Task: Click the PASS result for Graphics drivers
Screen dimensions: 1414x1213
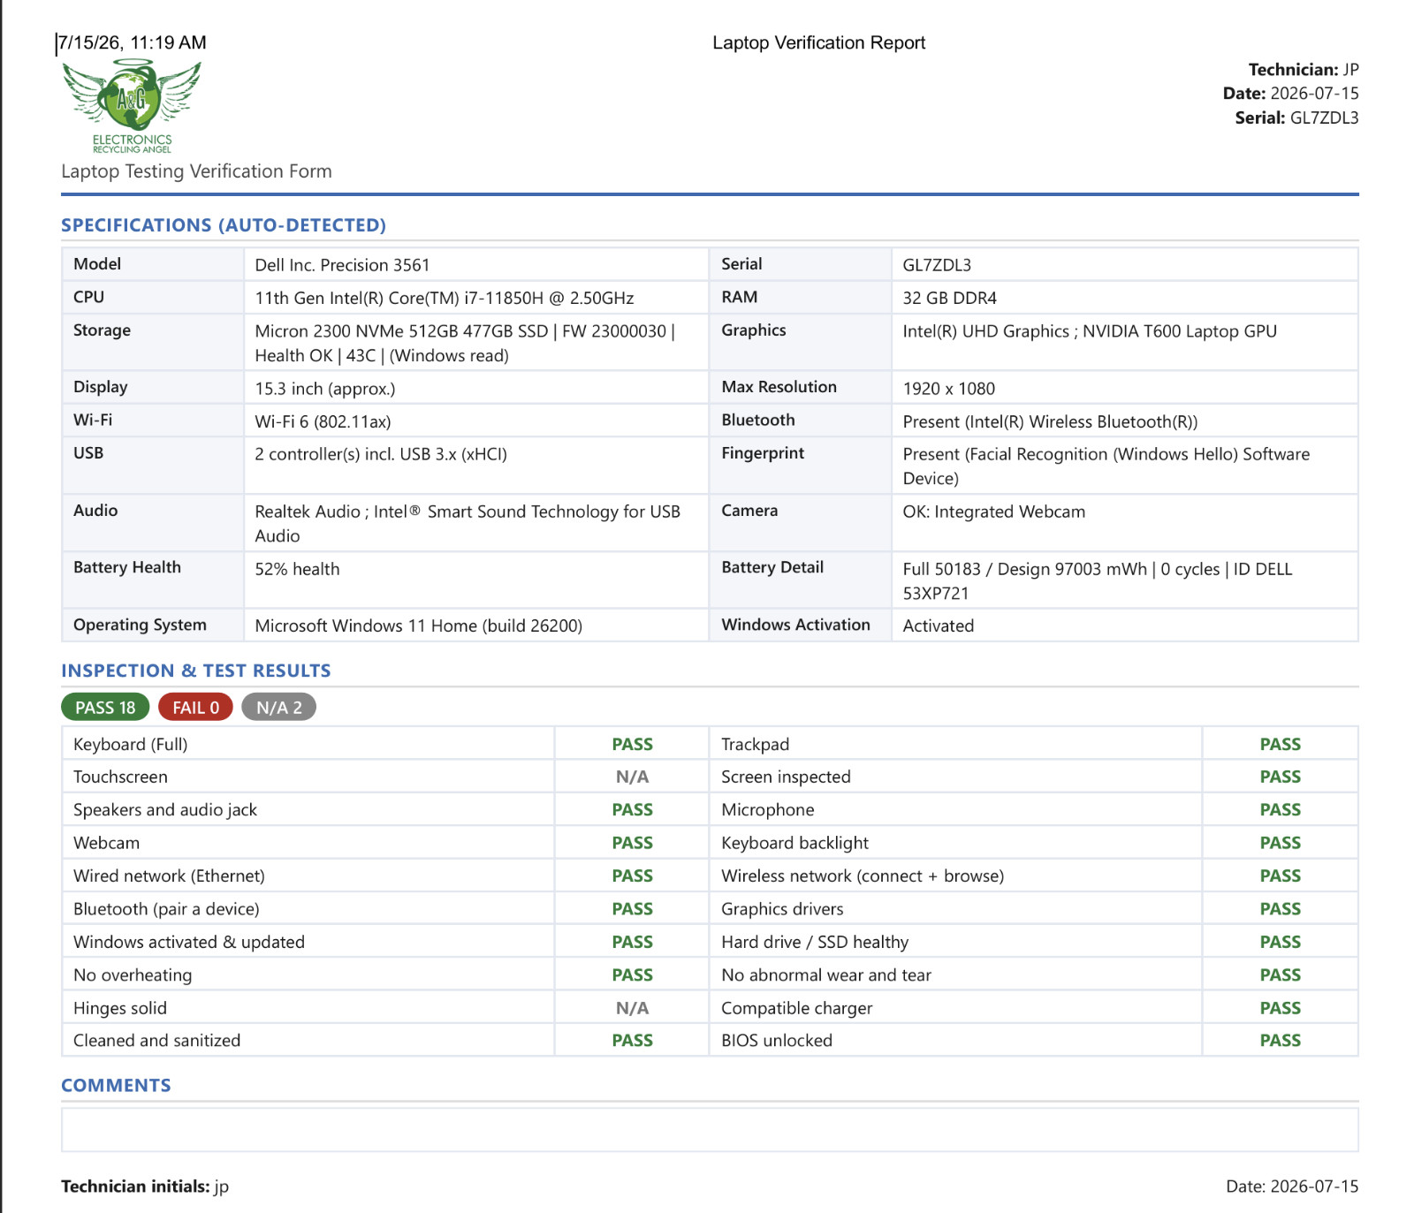Action: 1280,908
